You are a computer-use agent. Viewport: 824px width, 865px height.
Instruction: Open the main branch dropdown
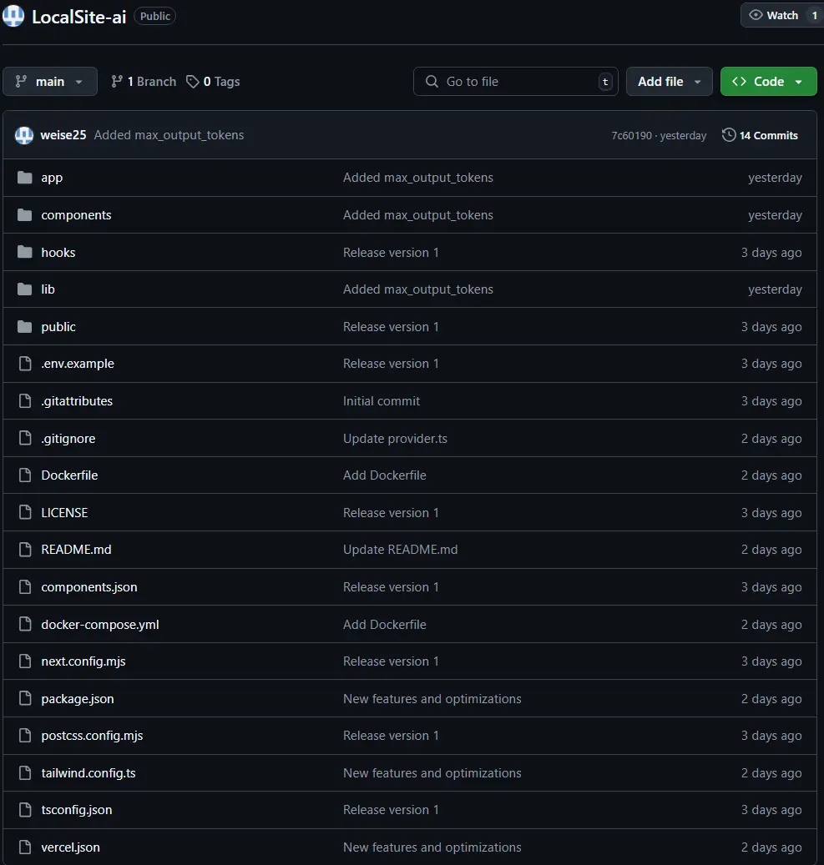pyautogui.click(x=50, y=82)
